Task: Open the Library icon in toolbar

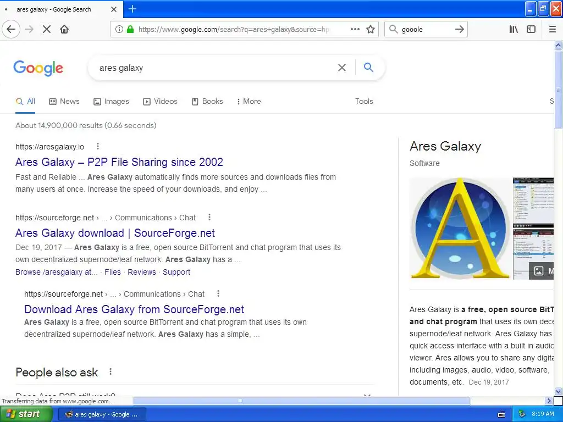Action: point(514,29)
